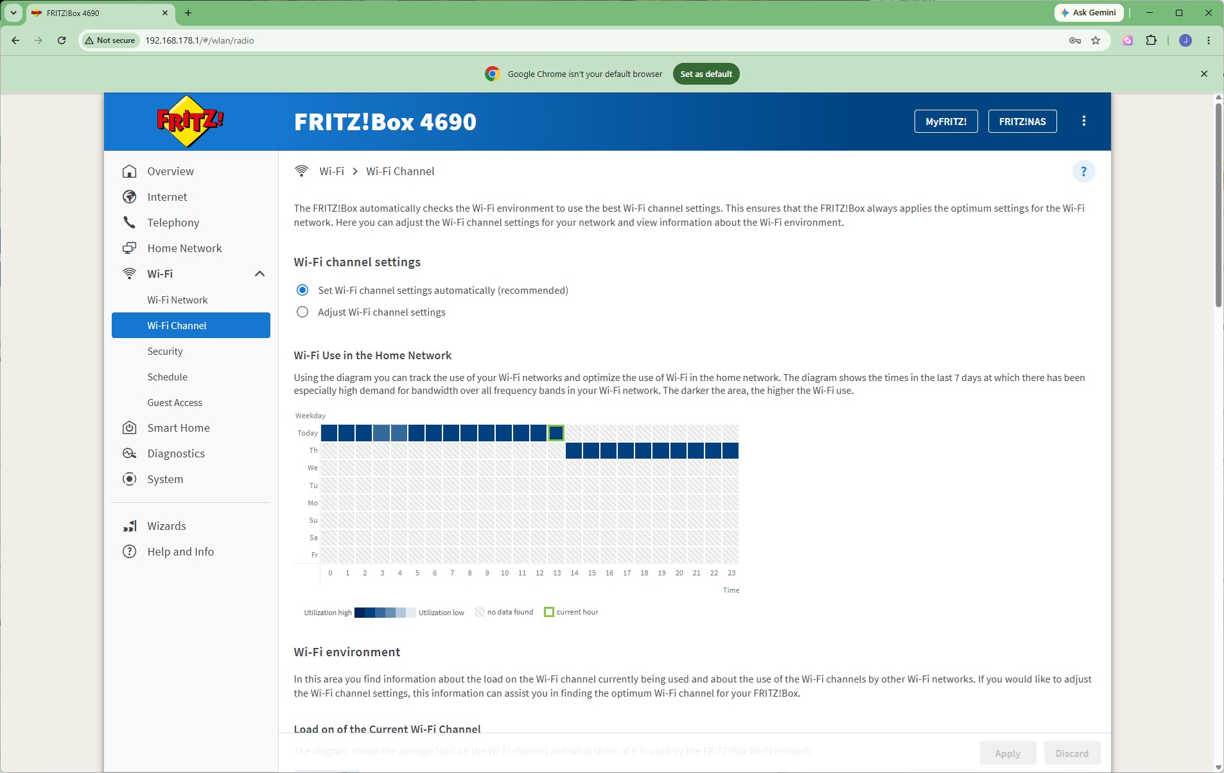Click the Diagnostics pulse icon
This screenshot has width=1224, height=773.
tap(130, 454)
